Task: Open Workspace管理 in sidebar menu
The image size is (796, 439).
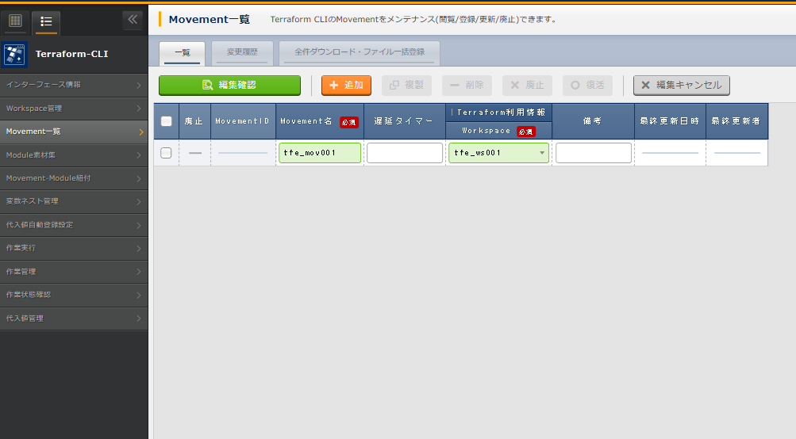Action: click(x=74, y=109)
